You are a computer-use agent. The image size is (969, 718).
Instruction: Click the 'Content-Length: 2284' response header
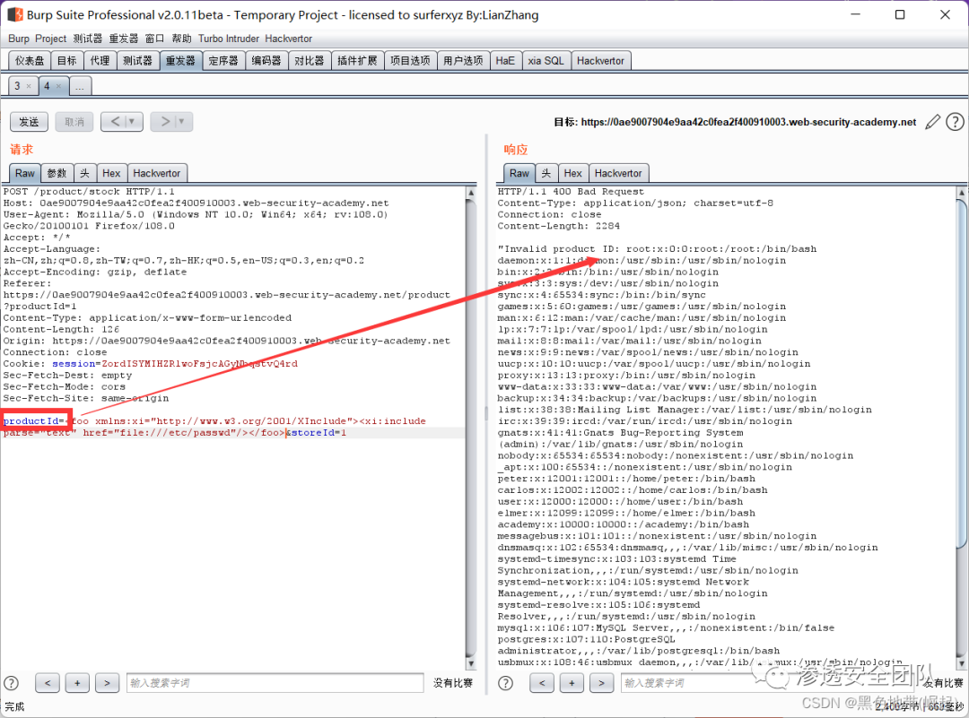pos(559,226)
